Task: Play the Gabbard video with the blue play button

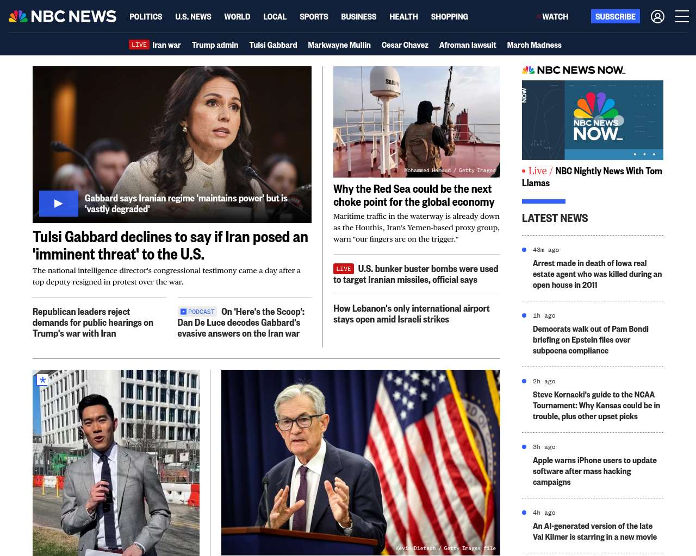Action: (59, 204)
